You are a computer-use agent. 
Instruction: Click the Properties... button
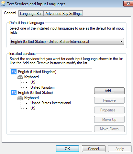pyautogui.click(x=109, y=110)
